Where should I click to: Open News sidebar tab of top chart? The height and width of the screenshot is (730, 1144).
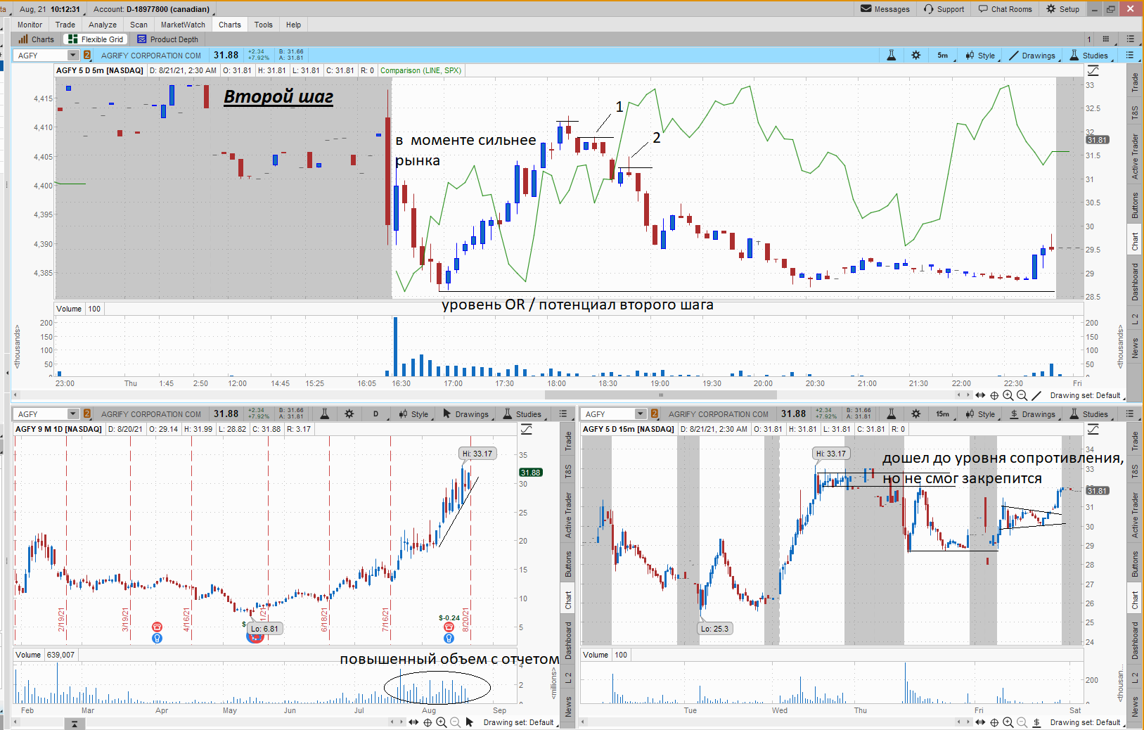tap(1134, 348)
